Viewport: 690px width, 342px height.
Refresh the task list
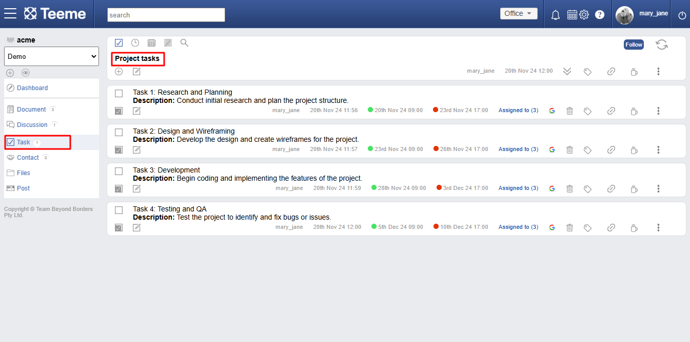(x=662, y=45)
